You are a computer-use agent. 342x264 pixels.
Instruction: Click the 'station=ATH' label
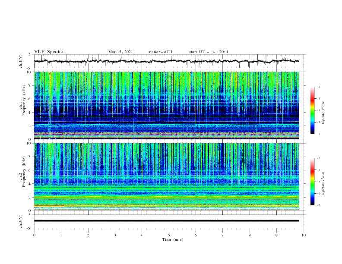tap(160, 52)
